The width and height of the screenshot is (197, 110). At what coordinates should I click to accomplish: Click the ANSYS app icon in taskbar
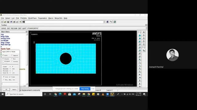point(112,94)
